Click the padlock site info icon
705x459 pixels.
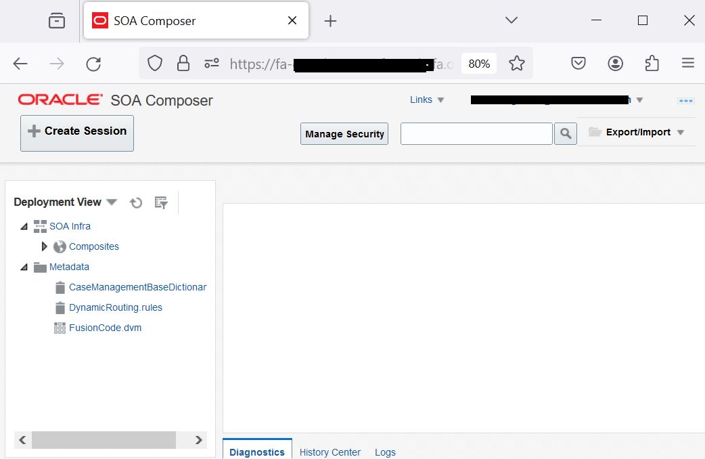[183, 63]
